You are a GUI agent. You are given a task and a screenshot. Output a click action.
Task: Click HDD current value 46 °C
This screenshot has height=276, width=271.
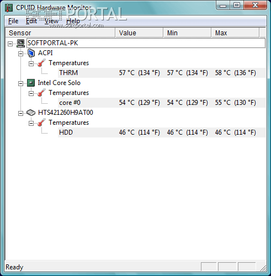(127, 132)
